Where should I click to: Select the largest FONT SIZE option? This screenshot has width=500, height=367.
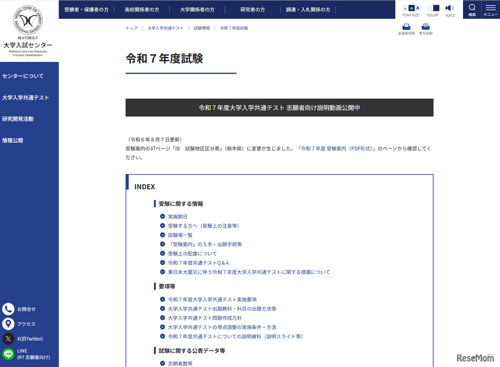point(417,8)
